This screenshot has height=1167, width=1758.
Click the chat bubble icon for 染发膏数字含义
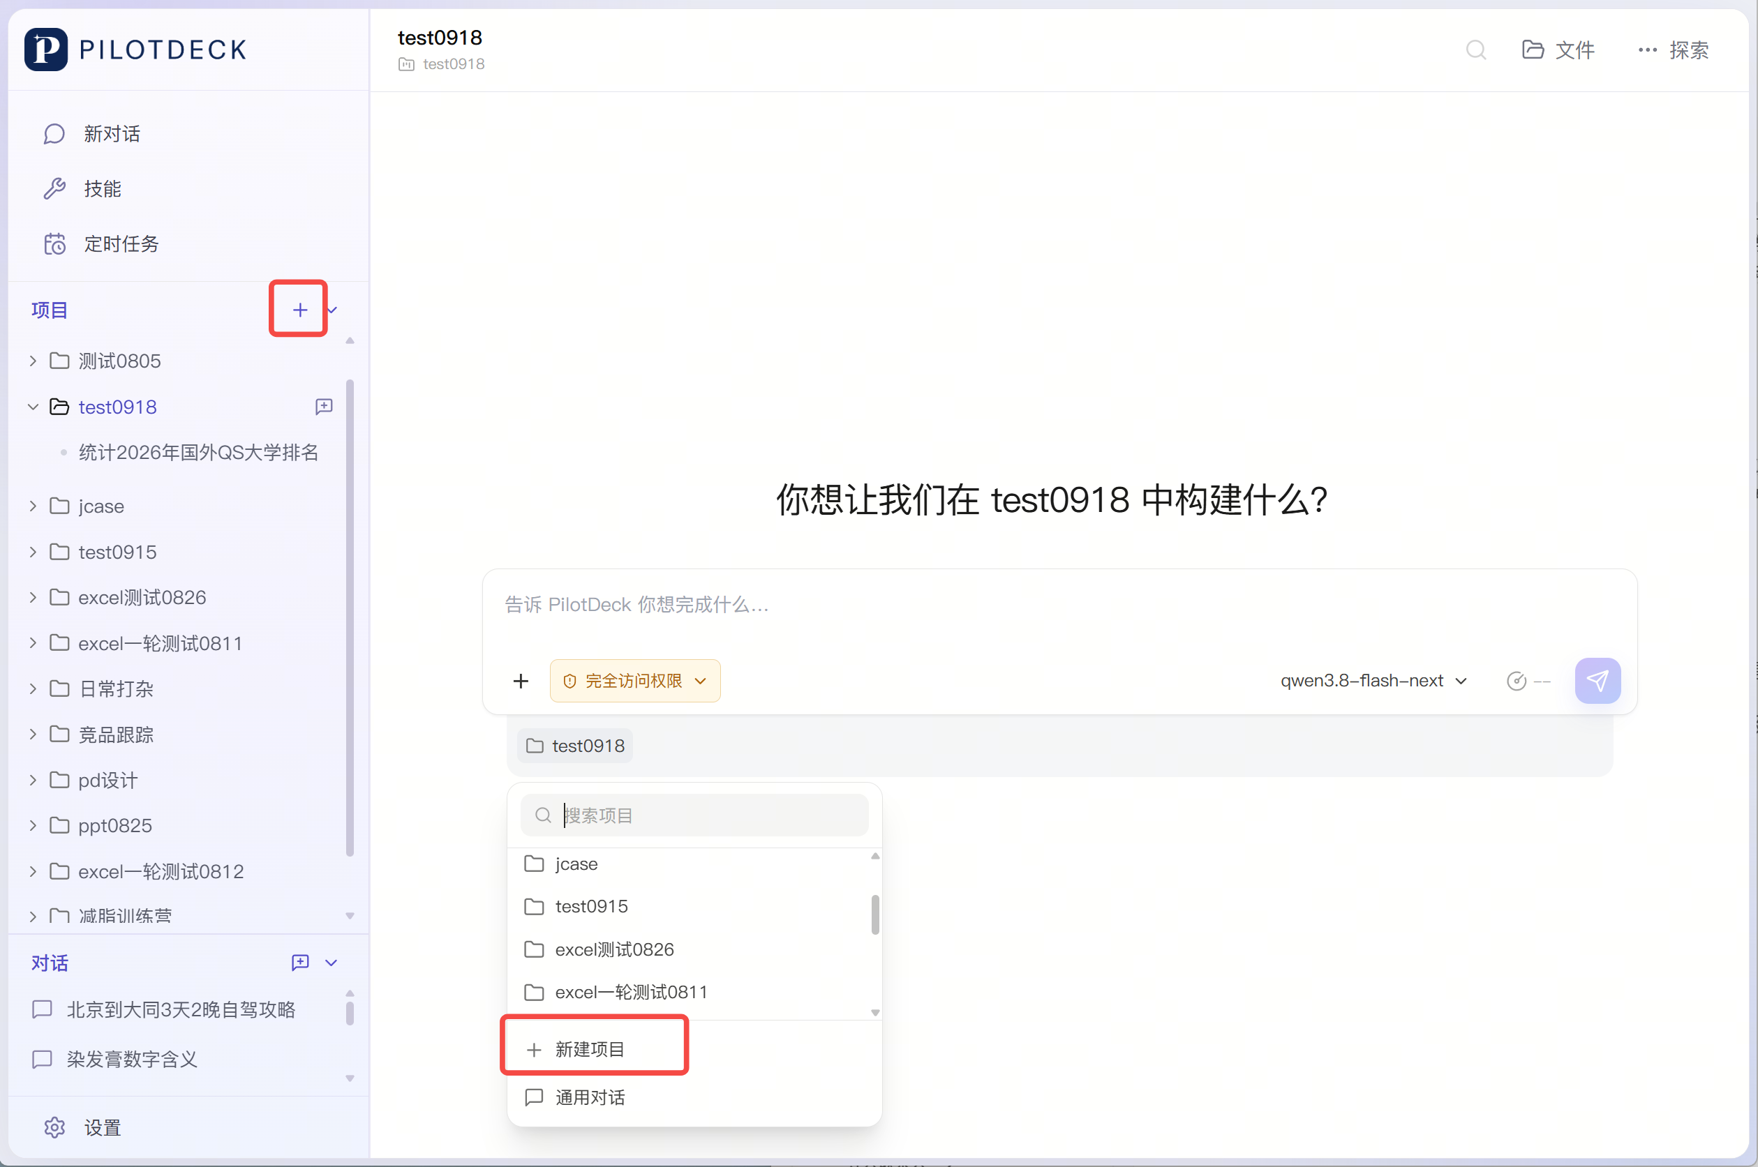[42, 1059]
